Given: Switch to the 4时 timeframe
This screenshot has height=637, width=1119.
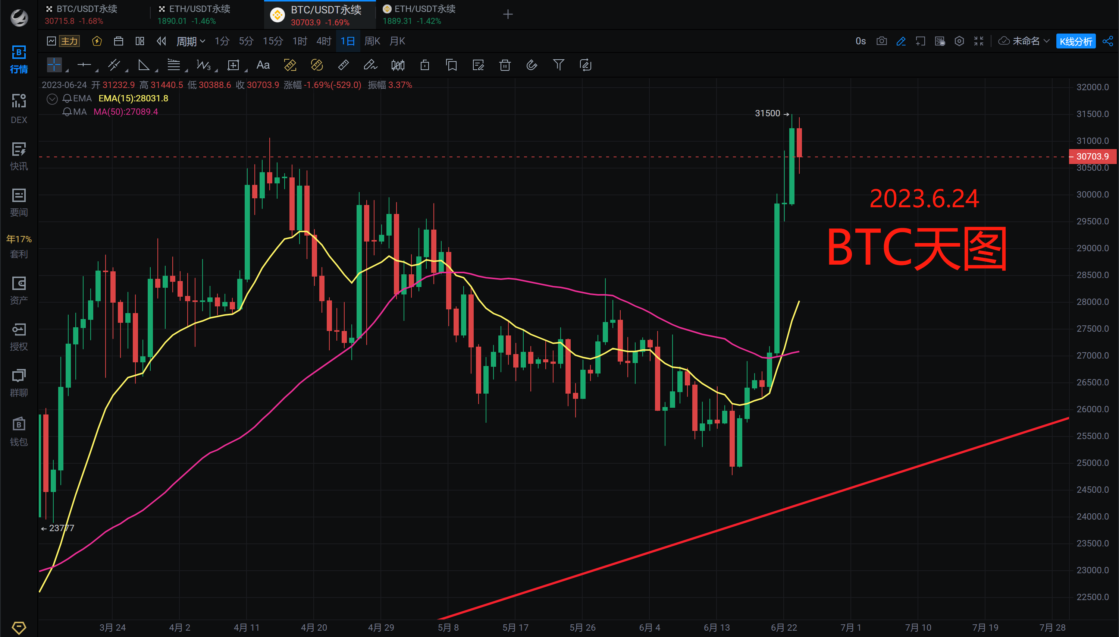Looking at the screenshot, I should [x=323, y=41].
